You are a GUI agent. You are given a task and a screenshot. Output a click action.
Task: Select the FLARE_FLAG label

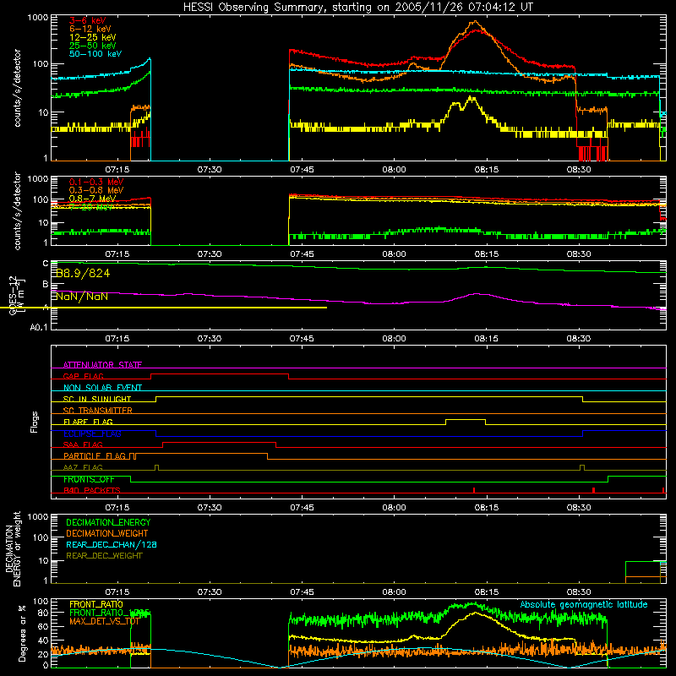click(88, 422)
